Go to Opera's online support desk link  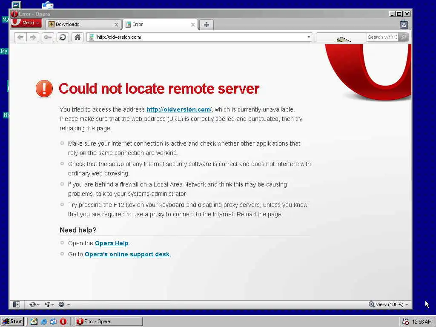pos(127,255)
